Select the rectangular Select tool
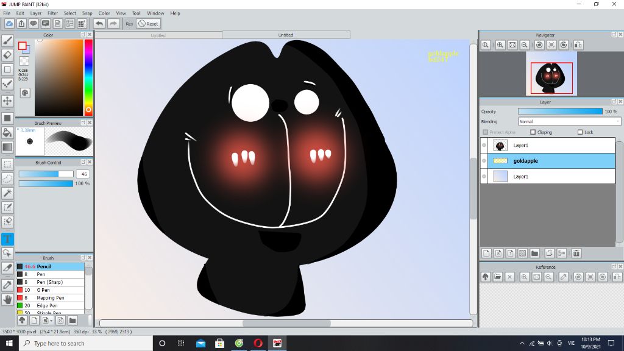The height and width of the screenshot is (351, 624). 7,165
